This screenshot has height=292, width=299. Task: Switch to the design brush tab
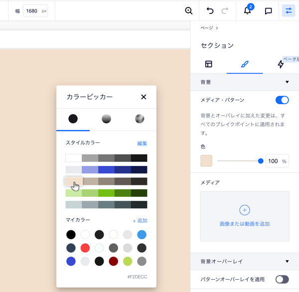pyautogui.click(x=245, y=64)
